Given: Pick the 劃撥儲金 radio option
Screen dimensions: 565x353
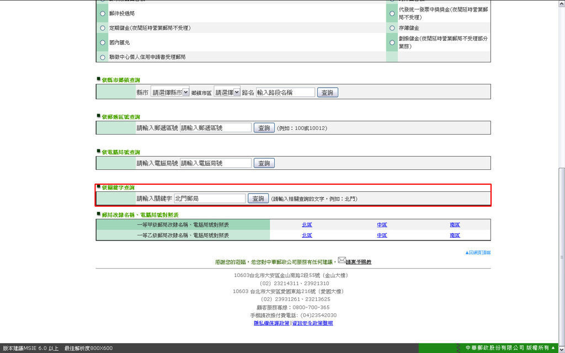Looking at the screenshot, I should coord(392,42).
